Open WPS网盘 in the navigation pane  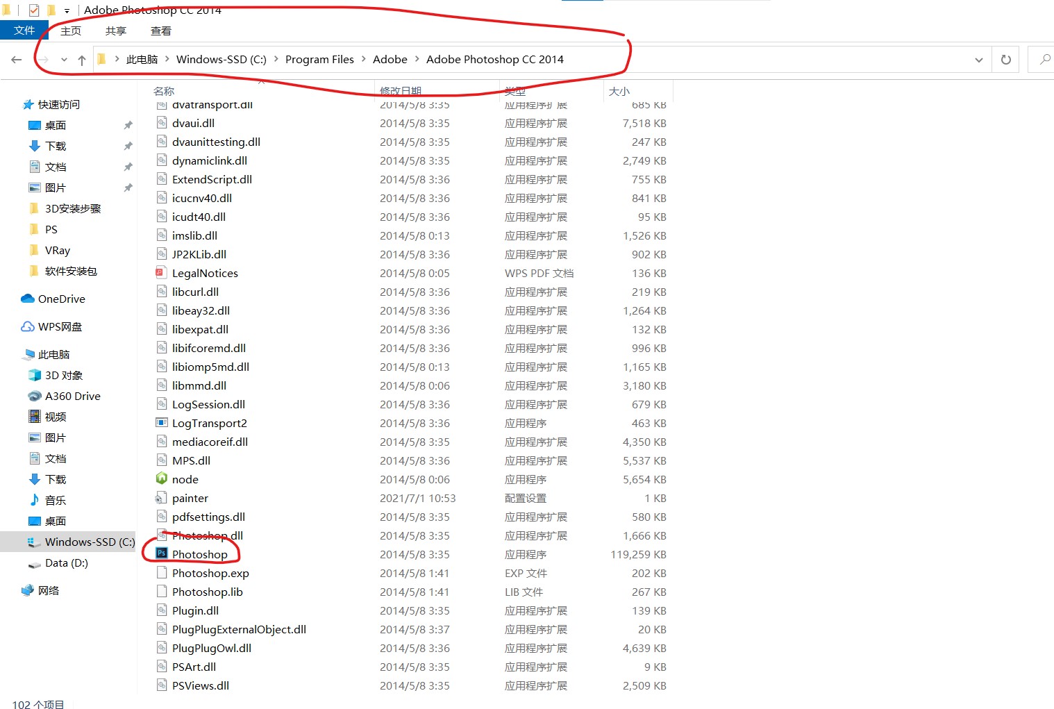tap(60, 326)
